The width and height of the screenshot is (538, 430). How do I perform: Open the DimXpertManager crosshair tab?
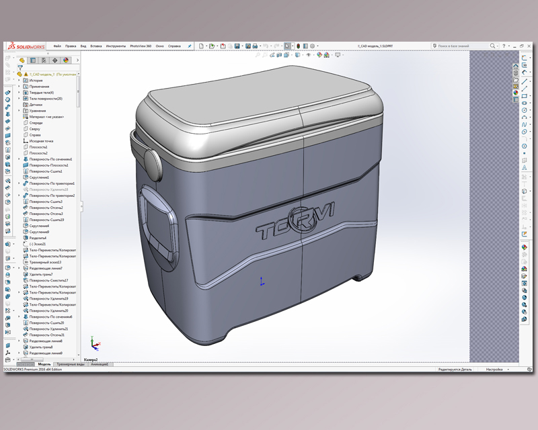coord(55,60)
